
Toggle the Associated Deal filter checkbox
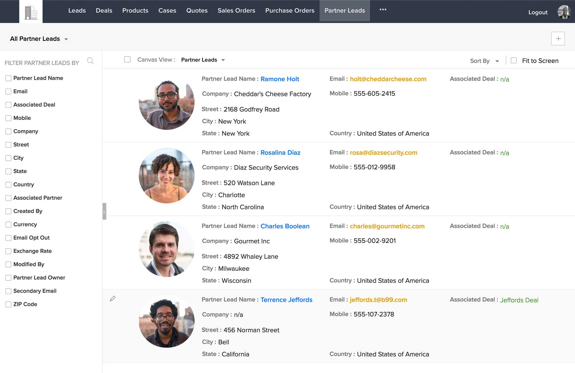[x=9, y=105]
